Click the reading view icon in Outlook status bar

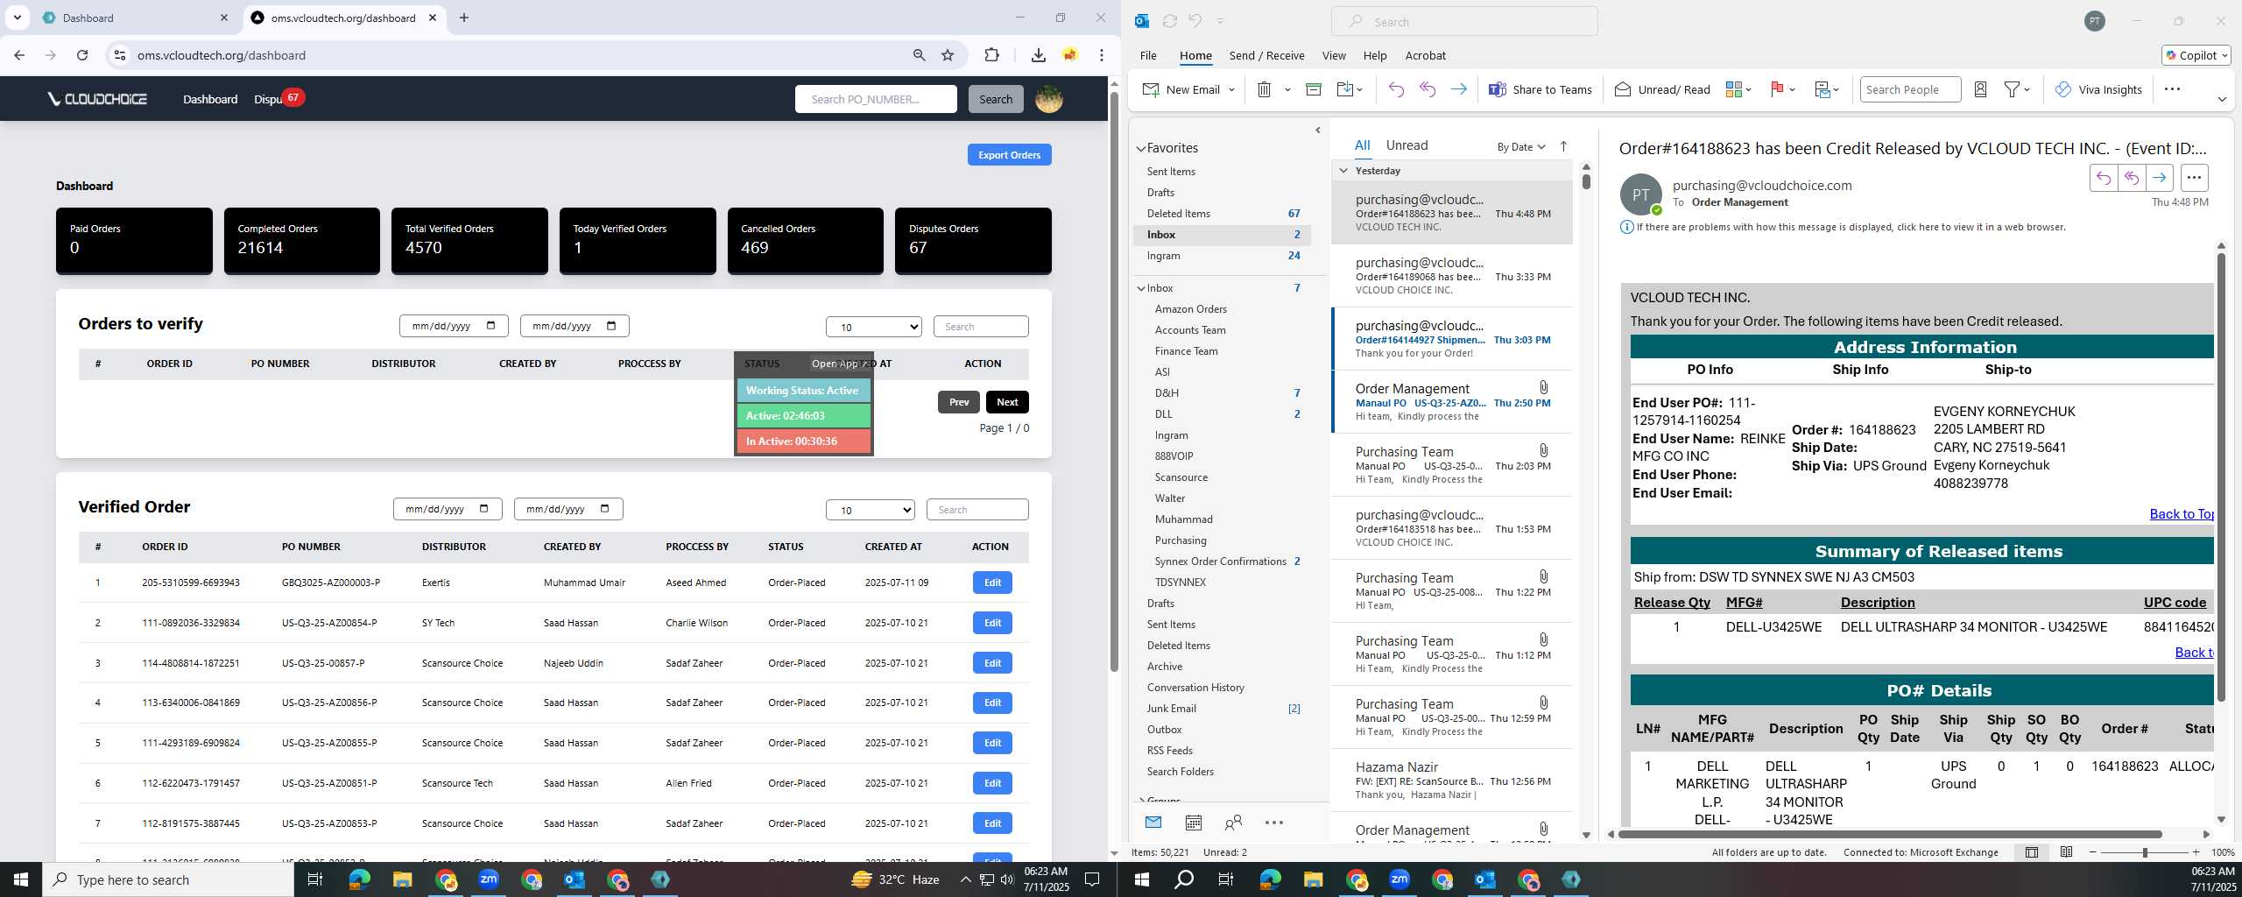(x=2066, y=851)
